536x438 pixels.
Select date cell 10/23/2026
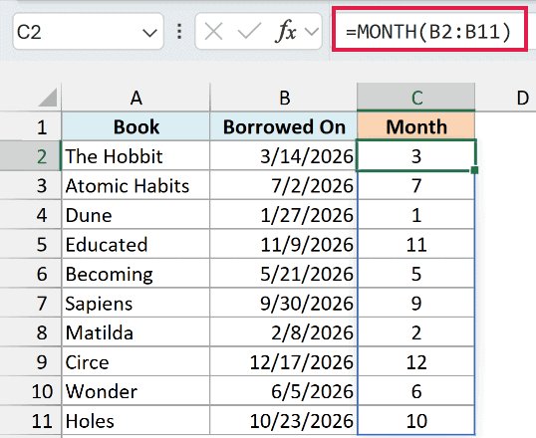[284, 420]
